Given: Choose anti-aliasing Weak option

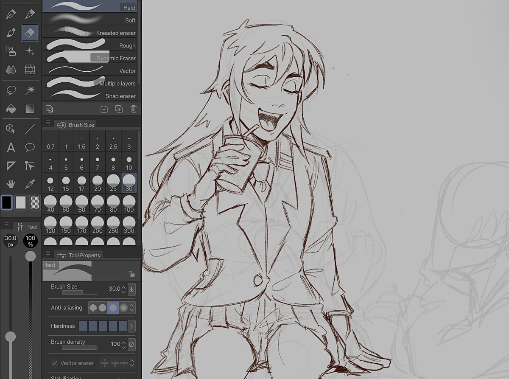Looking at the screenshot, I should point(103,308).
